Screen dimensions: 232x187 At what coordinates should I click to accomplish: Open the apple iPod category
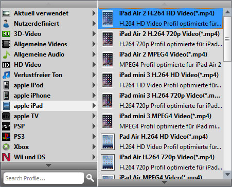point(49,85)
